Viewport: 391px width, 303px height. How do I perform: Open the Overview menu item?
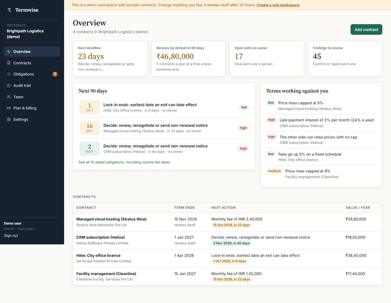(x=32, y=52)
